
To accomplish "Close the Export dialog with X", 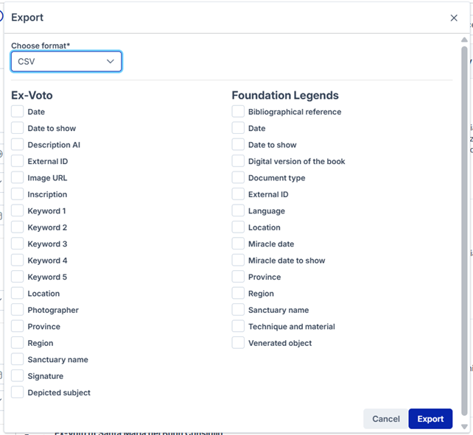I will click(454, 18).
